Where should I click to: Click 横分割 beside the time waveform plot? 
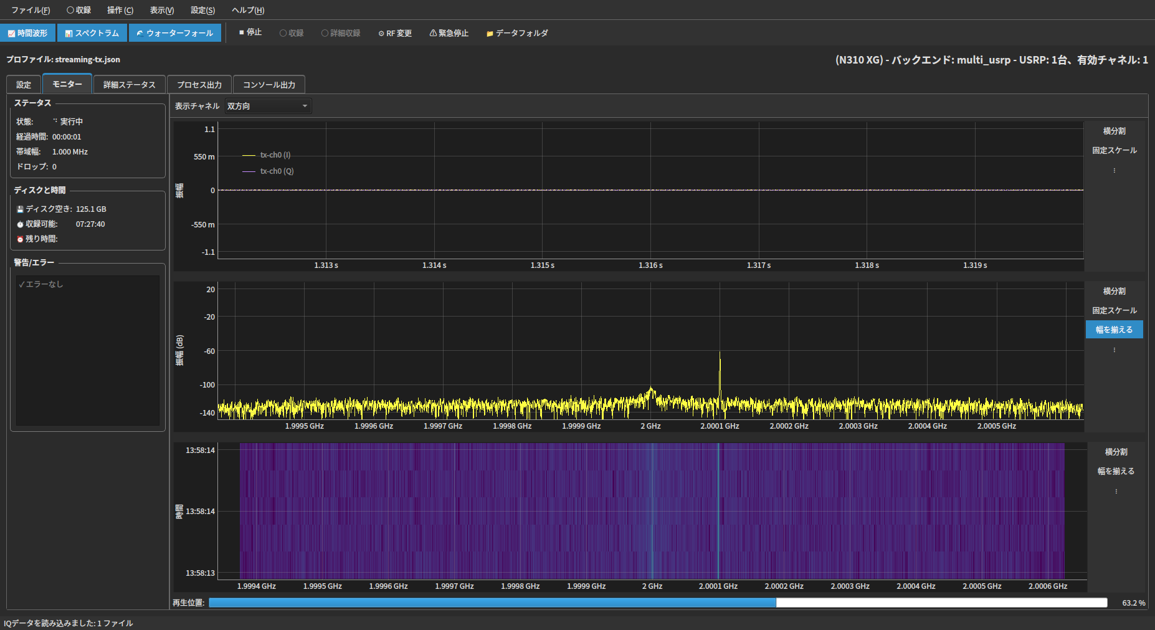1115,131
